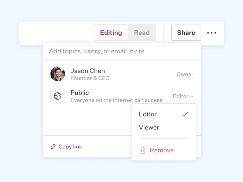
Task: Switch to the Read tab
Action: coord(142,32)
